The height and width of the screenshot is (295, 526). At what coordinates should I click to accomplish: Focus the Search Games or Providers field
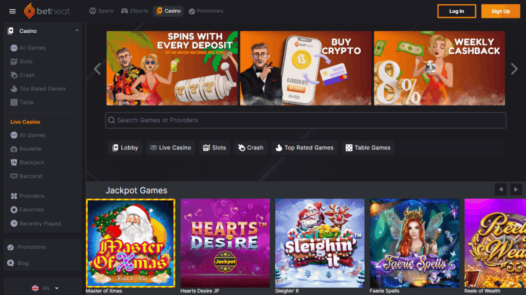click(x=306, y=120)
